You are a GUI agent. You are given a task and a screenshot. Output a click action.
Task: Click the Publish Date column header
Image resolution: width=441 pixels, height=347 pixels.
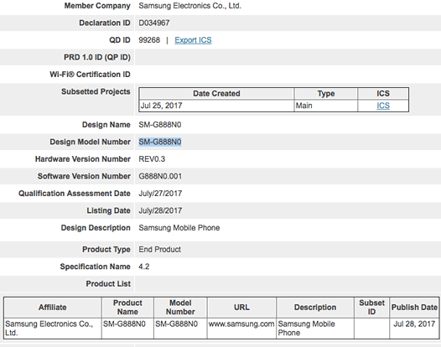click(x=414, y=308)
